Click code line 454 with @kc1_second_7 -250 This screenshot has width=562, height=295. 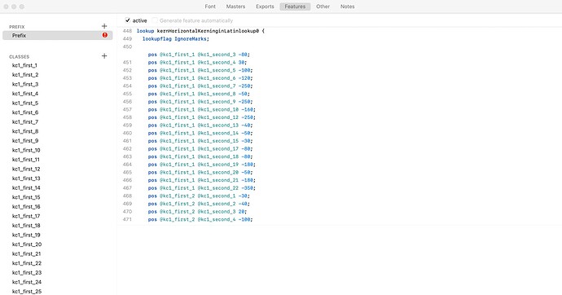[200, 86]
